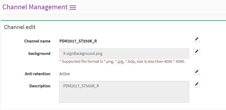Screen dimensions: 226x110
Task: Edit the Channel name with its pencil icon
Action: pyautogui.click(x=197, y=39)
